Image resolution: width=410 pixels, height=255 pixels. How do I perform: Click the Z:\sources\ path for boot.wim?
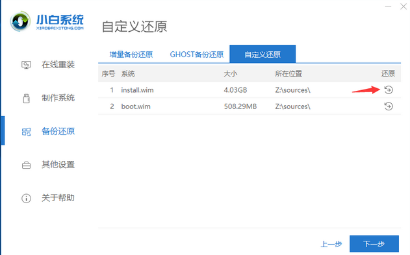(x=292, y=106)
